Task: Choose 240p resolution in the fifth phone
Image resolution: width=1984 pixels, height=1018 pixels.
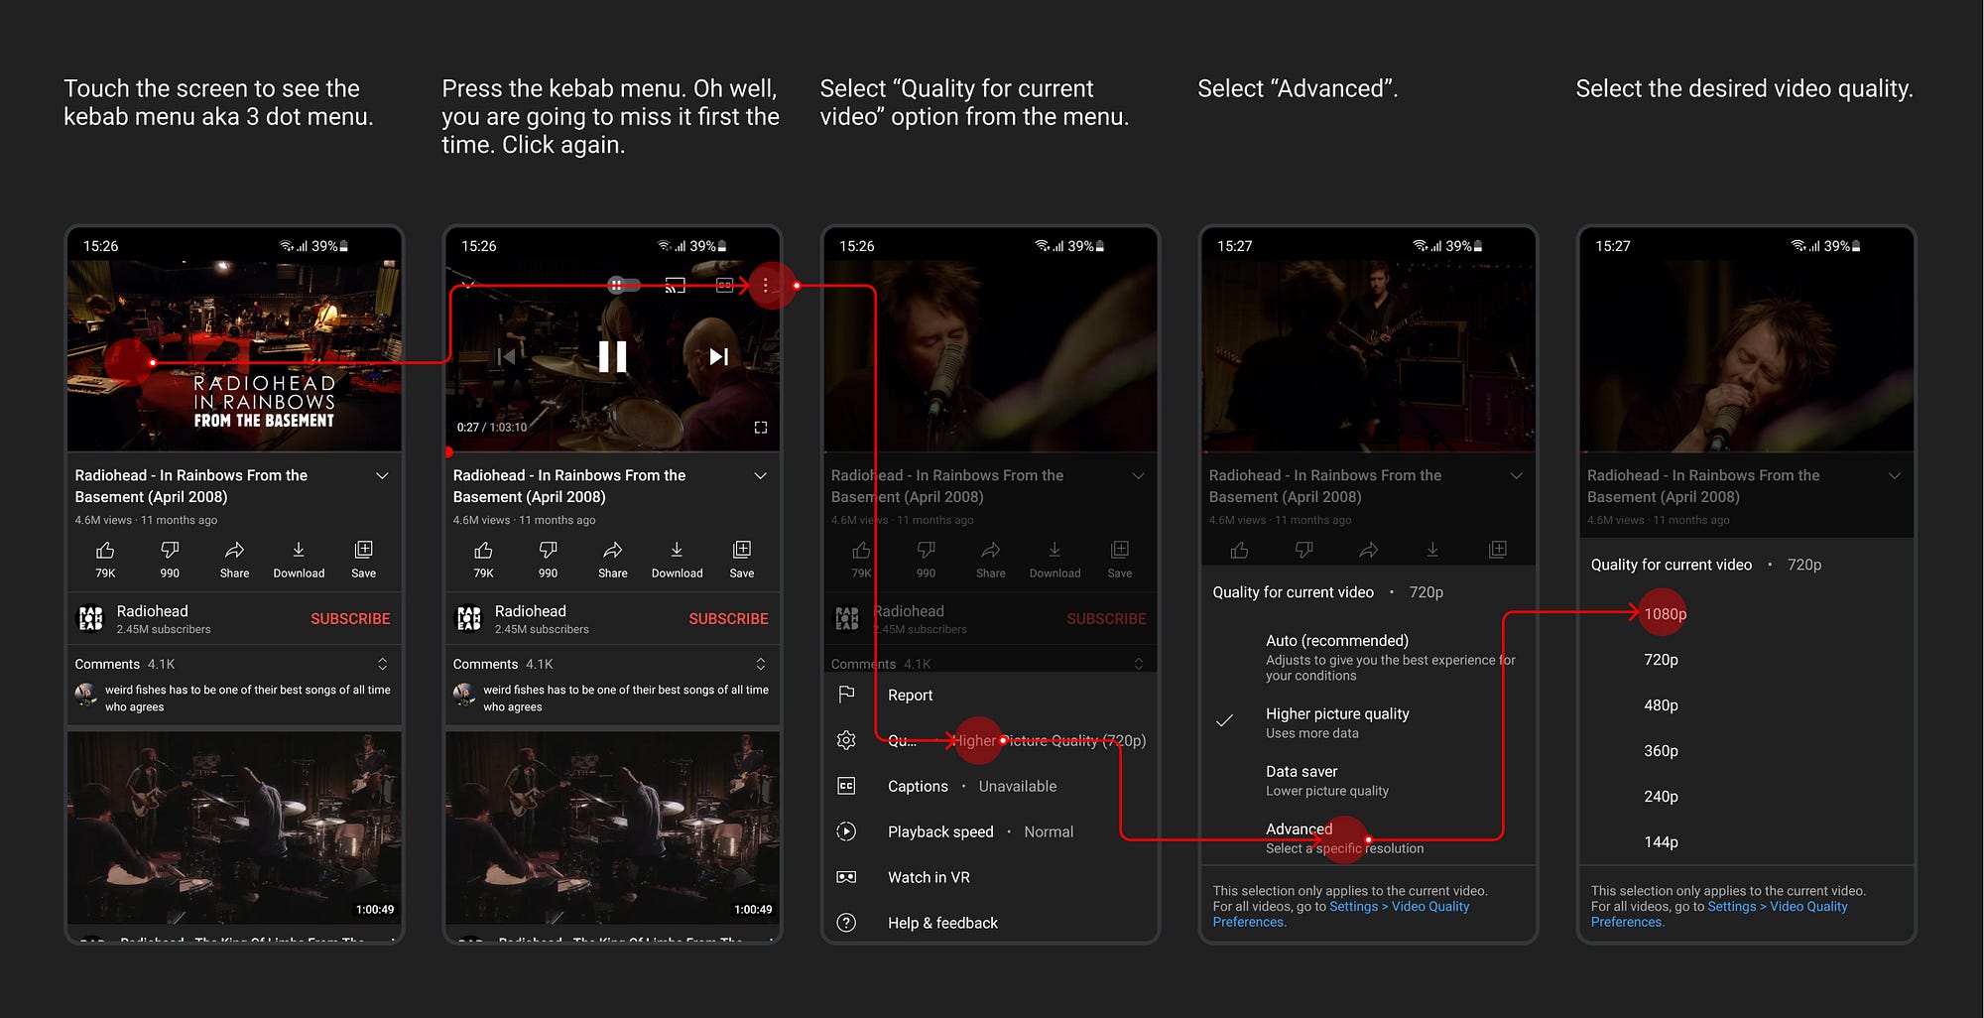Action: [x=1661, y=797]
